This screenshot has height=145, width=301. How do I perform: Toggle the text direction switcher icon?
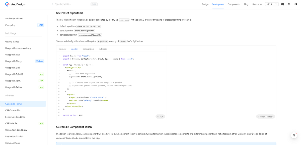point(289,4)
